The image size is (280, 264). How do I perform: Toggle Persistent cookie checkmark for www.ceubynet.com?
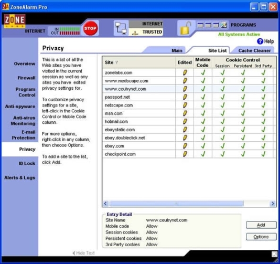coord(243,89)
